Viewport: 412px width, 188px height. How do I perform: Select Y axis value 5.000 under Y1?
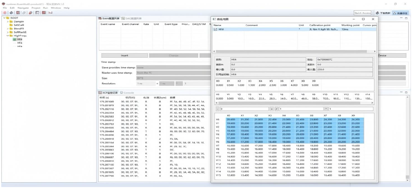pyautogui.click(x=230, y=98)
